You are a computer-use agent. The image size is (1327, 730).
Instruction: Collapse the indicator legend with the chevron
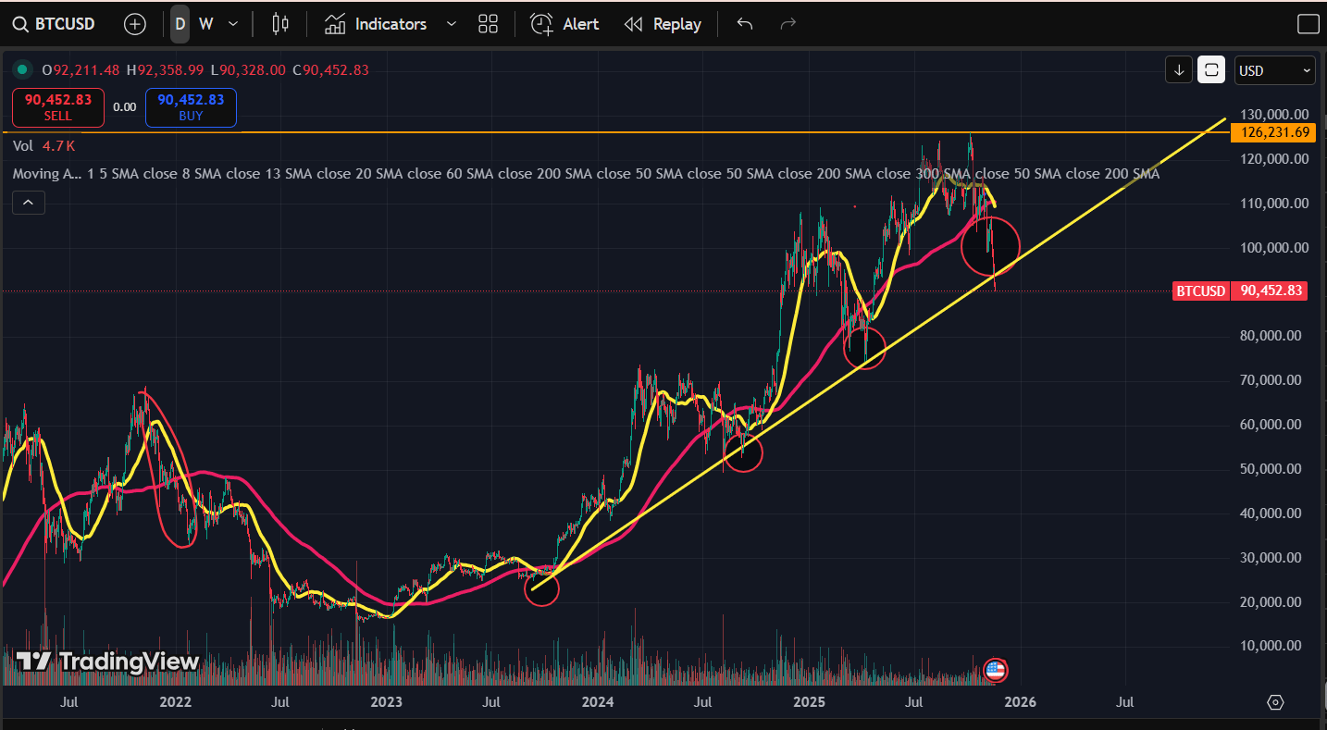pyautogui.click(x=29, y=202)
